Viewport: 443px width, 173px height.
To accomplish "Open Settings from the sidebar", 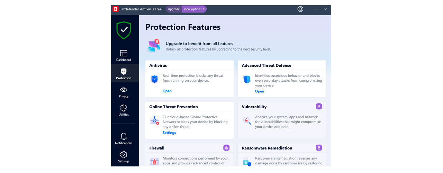I will [x=124, y=157].
